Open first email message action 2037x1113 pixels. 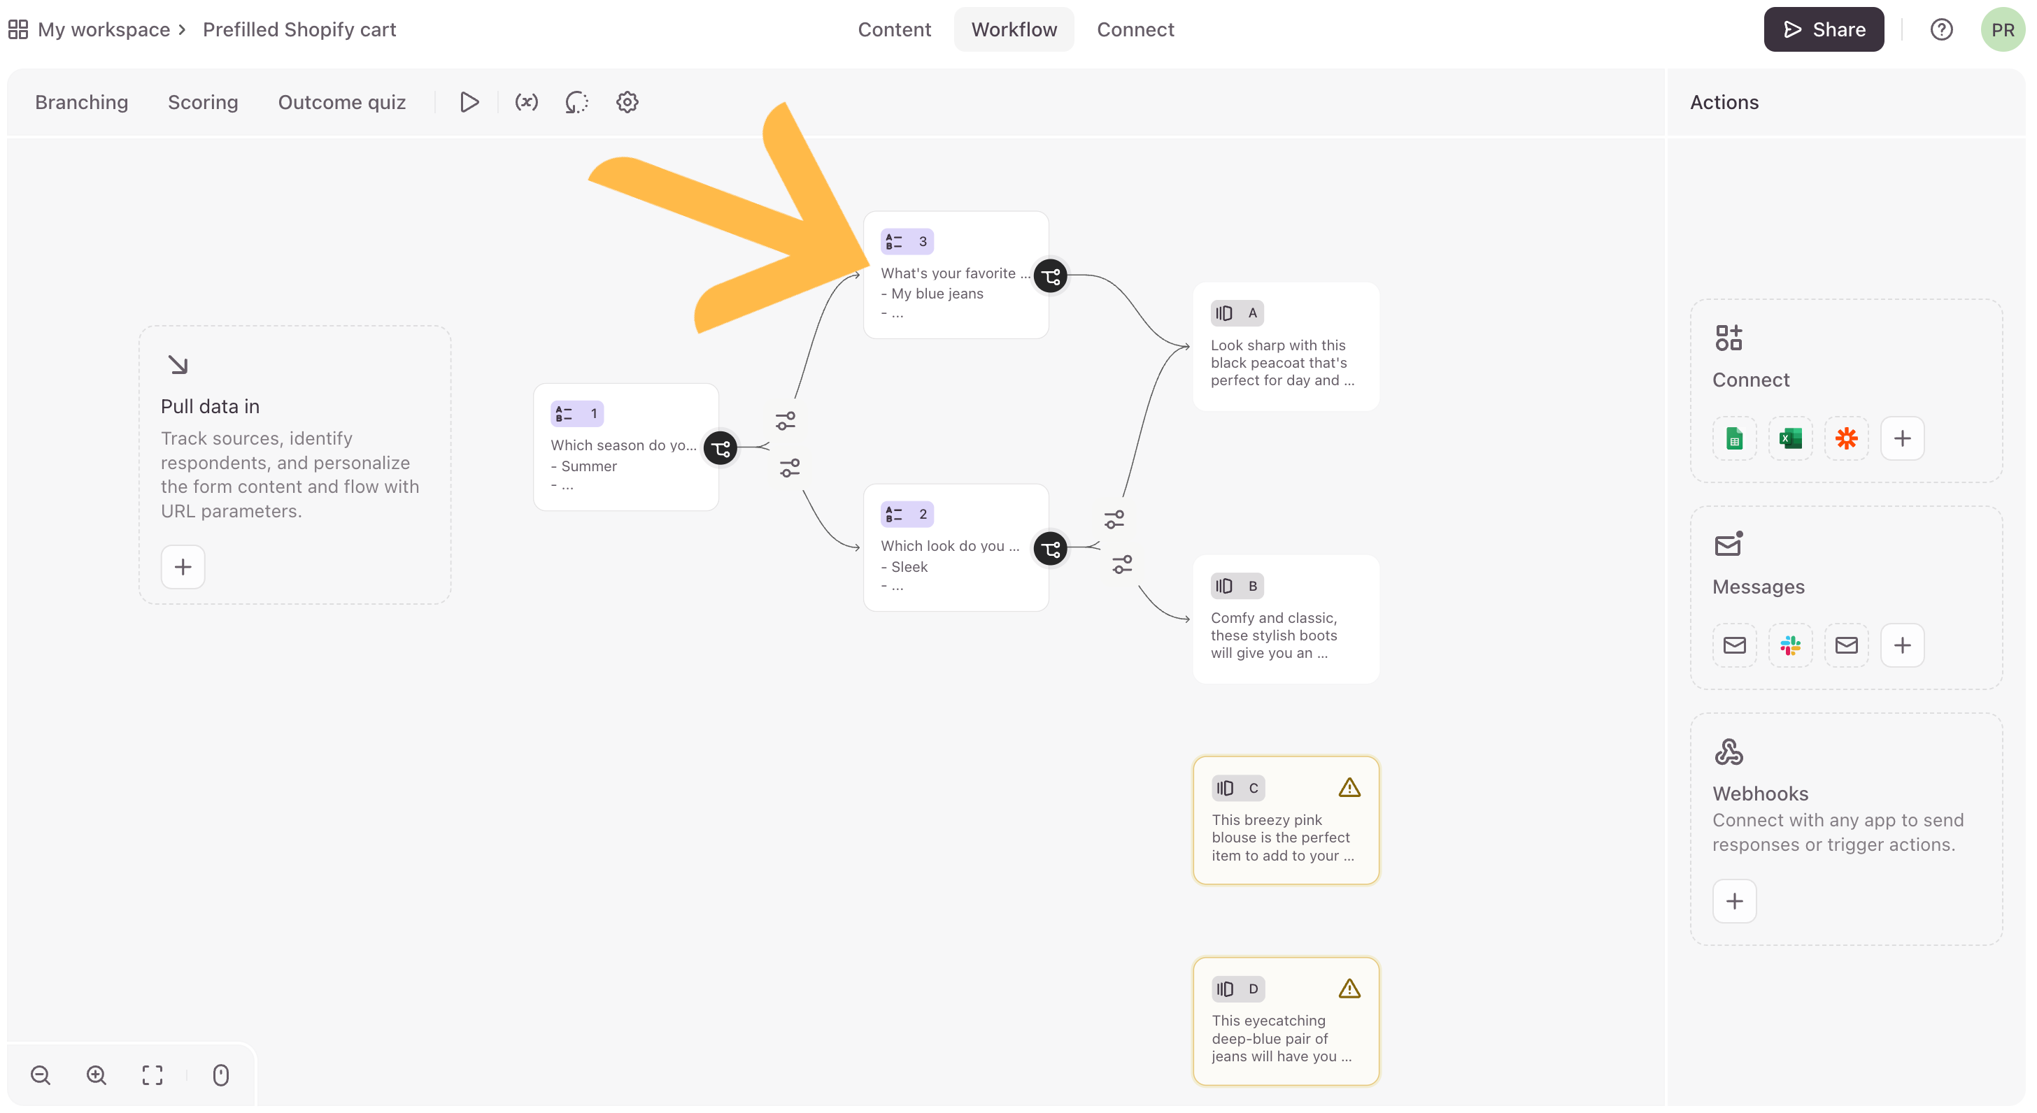click(x=1734, y=646)
